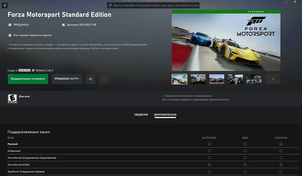Click the ESRB Everyone rating badge
The height and width of the screenshot is (176, 302).
pyautogui.click(x=12, y=99)
